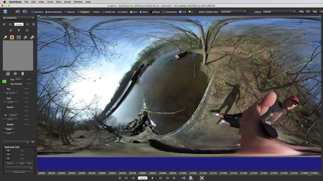Toggle the Y lock button in Seed and Lock

click(8, 155)
